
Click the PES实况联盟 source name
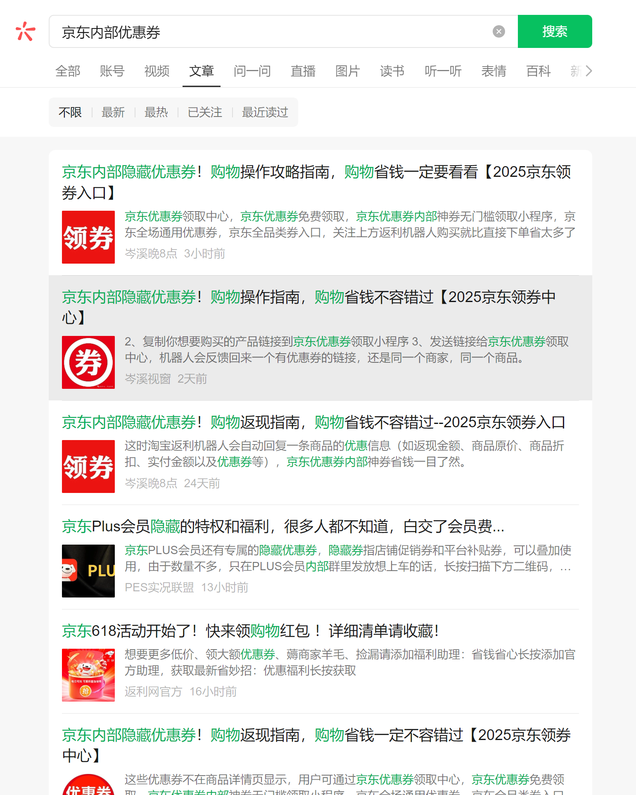(159, 588)
